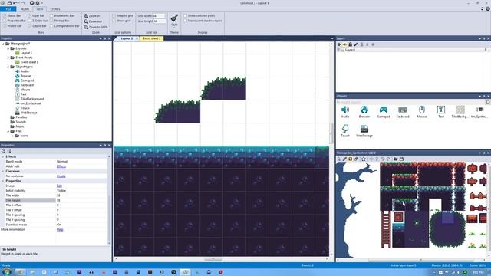
Task: Toggle the visible-layers eye icon in Layers toolbar
Action: click(x=344, y=44)
